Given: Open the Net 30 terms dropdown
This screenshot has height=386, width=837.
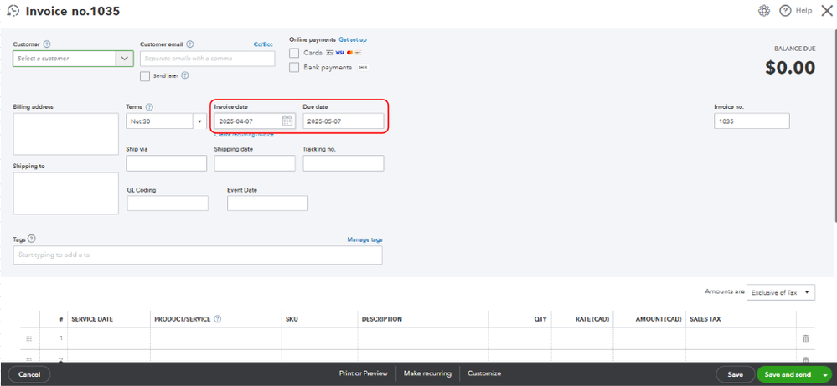Looking at the screenshot, I should 199,121.
